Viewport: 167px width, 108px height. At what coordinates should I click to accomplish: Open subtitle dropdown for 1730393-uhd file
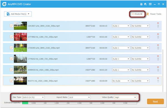click(140, 48)
